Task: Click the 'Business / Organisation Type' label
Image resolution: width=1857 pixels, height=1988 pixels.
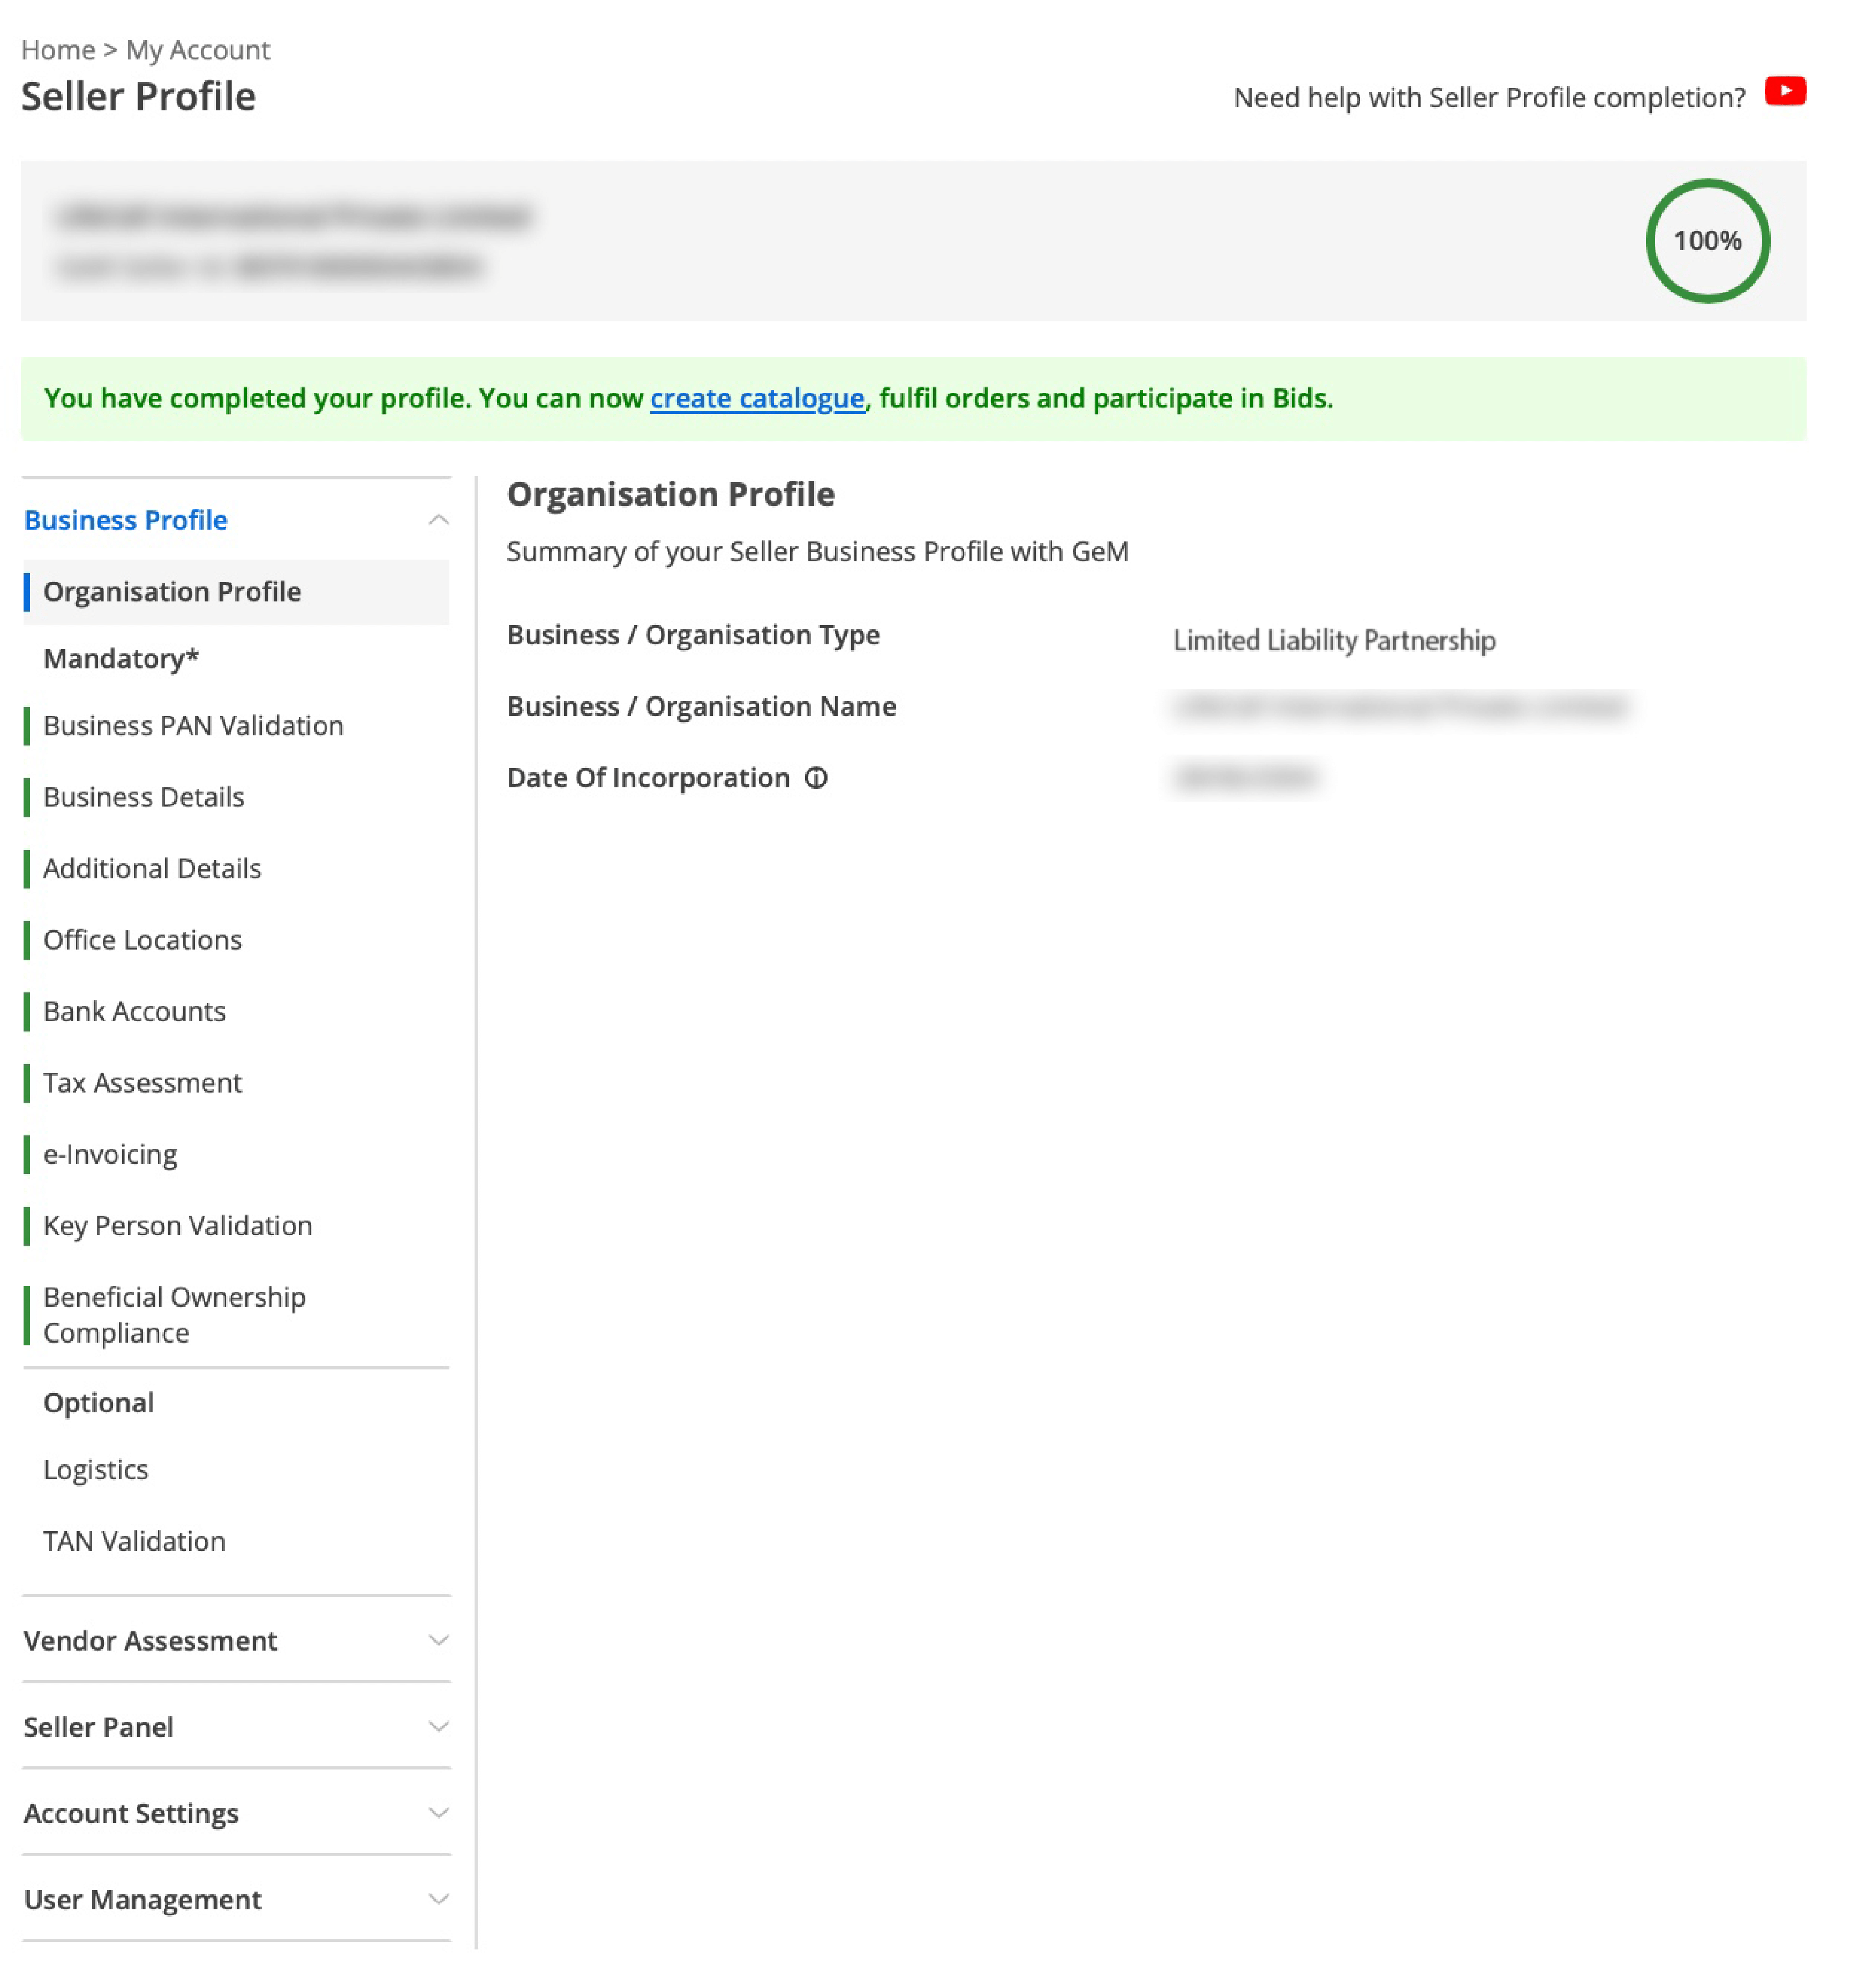Action: (x=693, y=635)
